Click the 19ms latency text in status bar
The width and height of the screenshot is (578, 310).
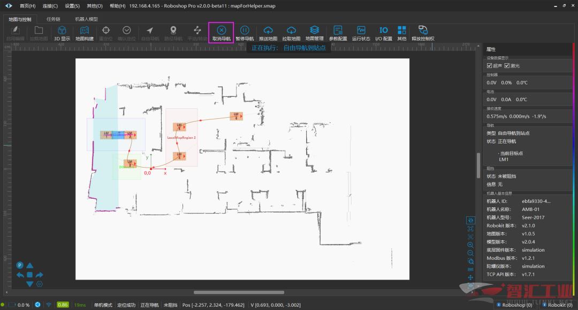coord(80,305)
